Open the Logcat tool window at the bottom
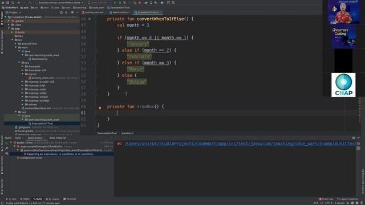Image resolution: width=365 pixels, height=205 pixels. [53, 199]
